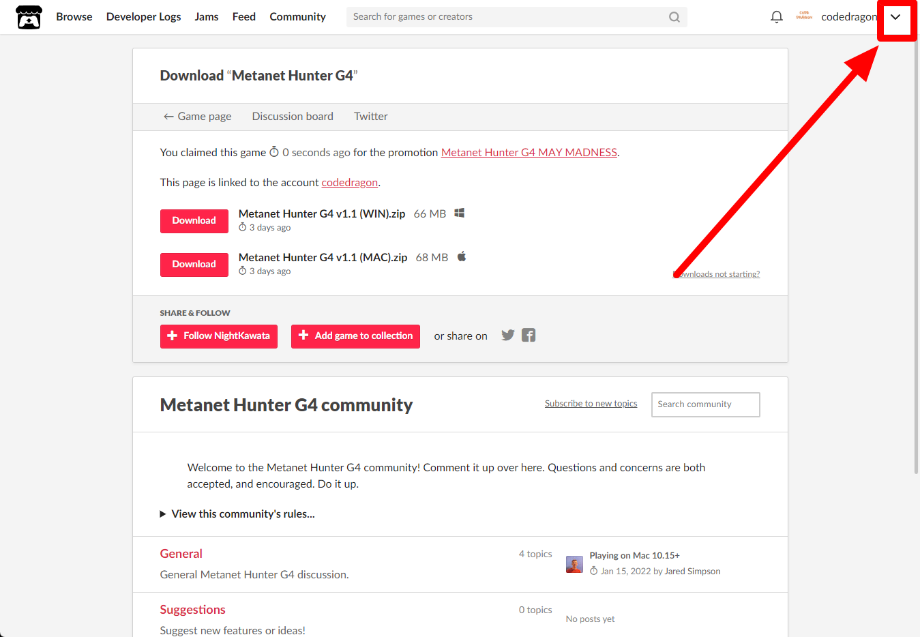Download the WIN zip file
The width and height of the screenshot is (920, 637).
194,221
